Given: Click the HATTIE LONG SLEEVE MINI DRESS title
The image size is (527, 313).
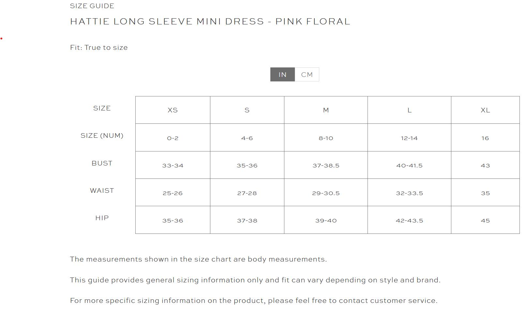Looking at the screenshot, I should coord(210,21).
